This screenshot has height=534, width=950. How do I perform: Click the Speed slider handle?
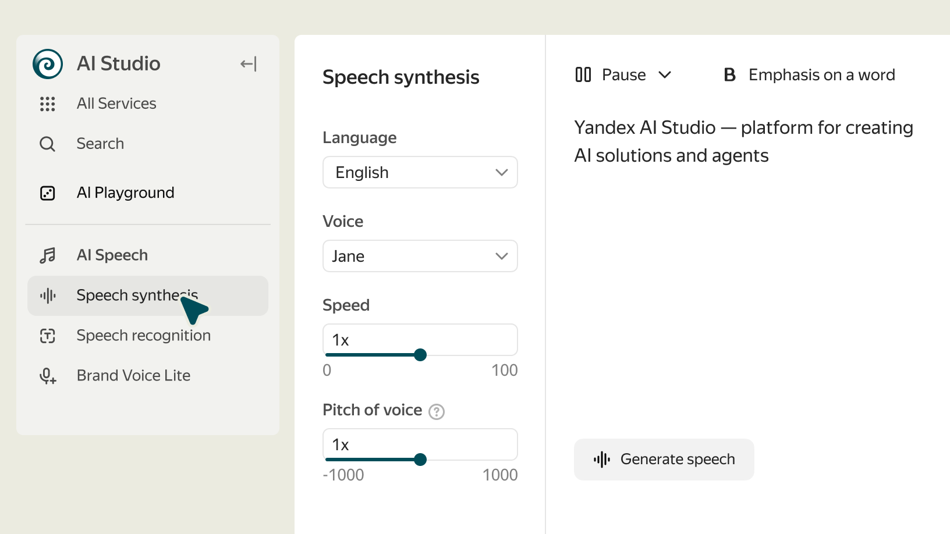coord(420,355)
